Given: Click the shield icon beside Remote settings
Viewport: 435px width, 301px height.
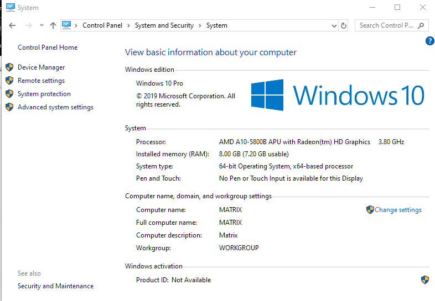Looking at the screenshot, I should tap(9, 80).
